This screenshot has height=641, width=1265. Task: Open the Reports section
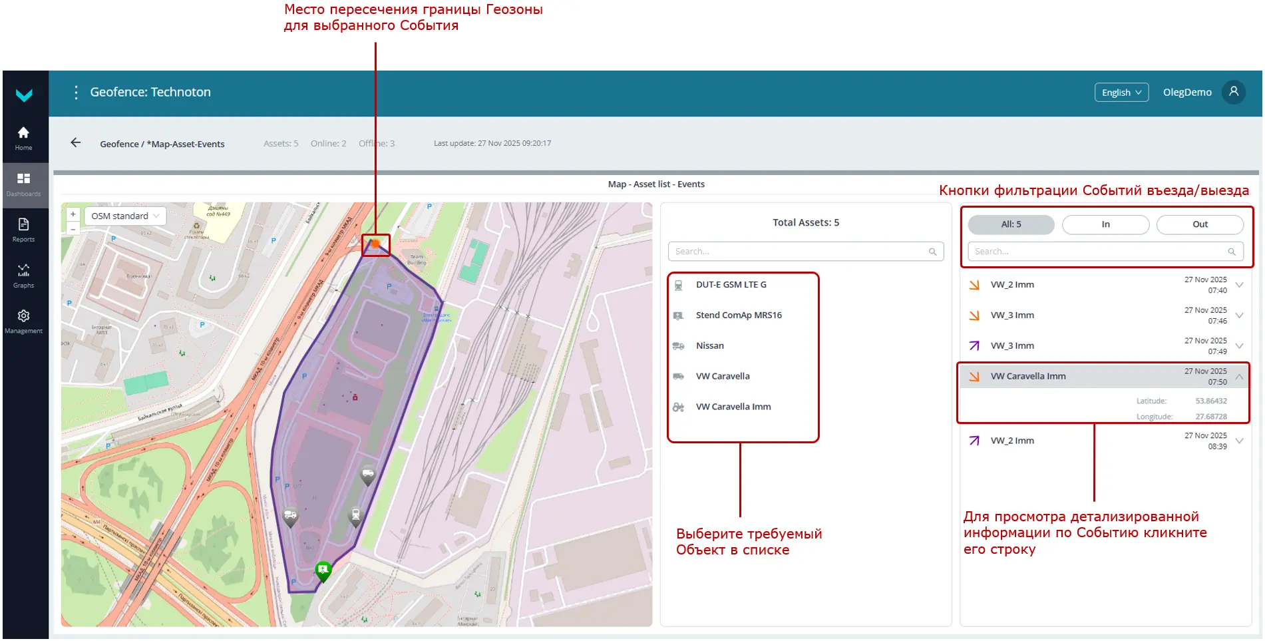23,230
